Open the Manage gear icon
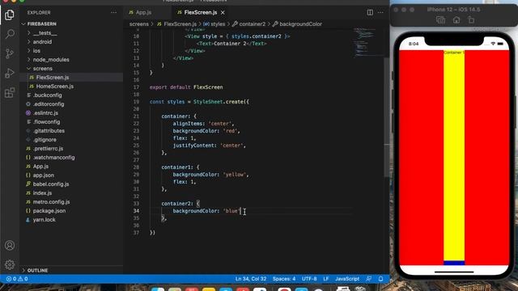 10,264
